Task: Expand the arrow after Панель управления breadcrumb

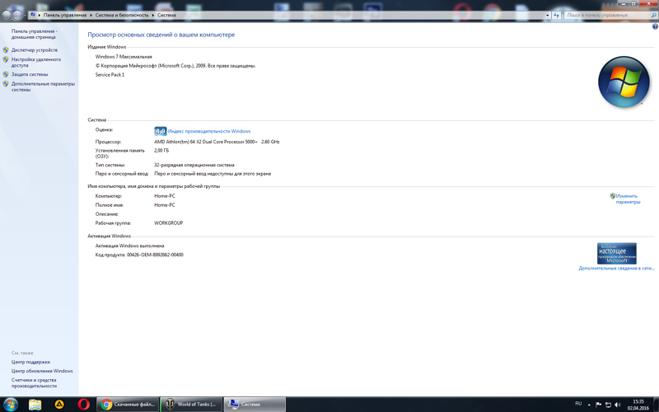Action: [x=91, y=15]
